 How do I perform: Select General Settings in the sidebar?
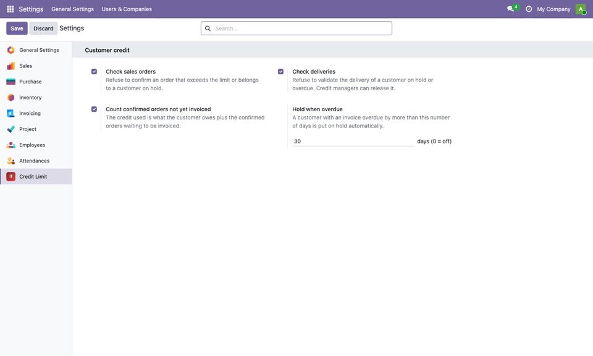tap(36, 50)
